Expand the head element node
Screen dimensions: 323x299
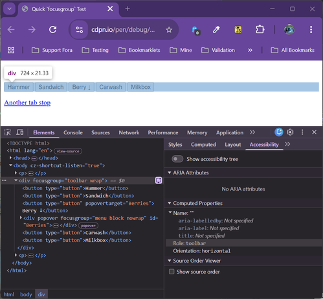point(10,158)
